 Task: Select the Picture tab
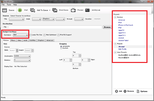(x=6, y=40)
